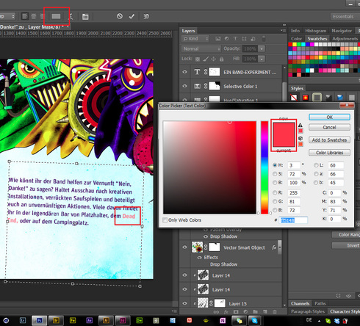
Task: Click the not web safe cube icon
Action: pyautogui.click(x=300, y=138)
